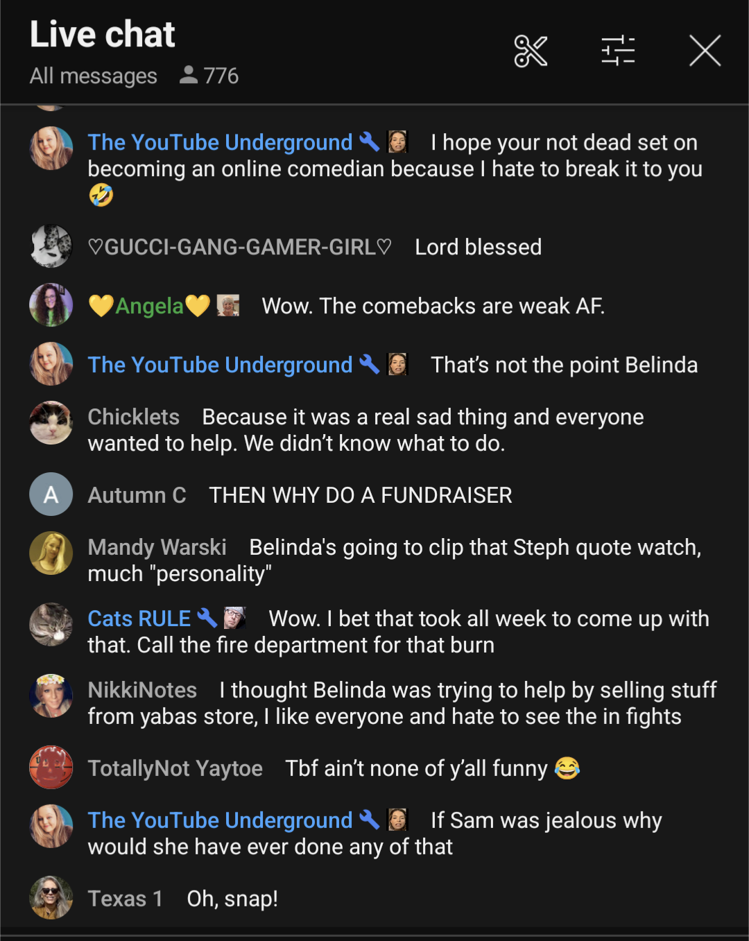Image resolution: width=749 pixels, height=941 pixels.
Task: Open Chicklets' cat profile picture
Action: [51, 422]
